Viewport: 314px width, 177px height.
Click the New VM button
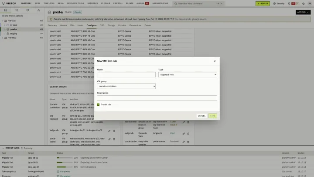coord(263,3)
